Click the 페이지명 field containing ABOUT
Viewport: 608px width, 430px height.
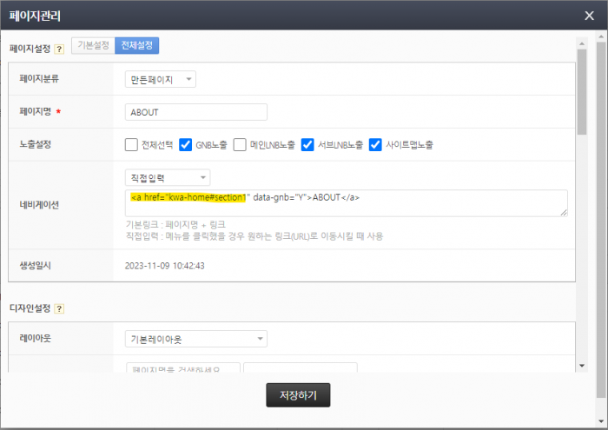tap(196, 112)
